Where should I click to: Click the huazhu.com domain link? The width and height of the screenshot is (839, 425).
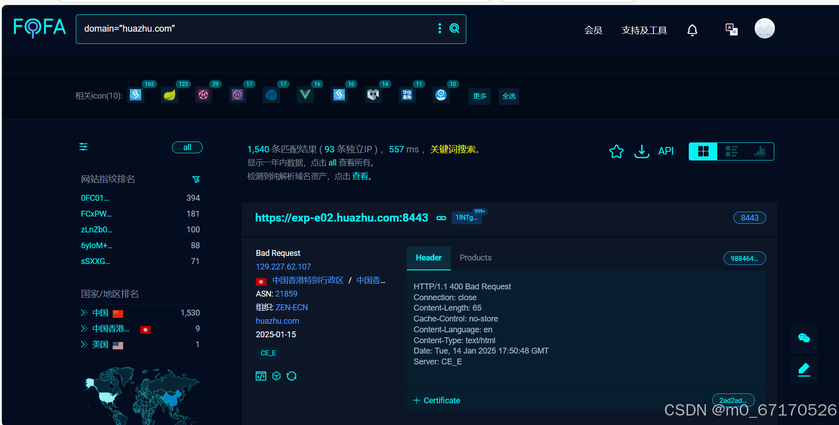277,321
